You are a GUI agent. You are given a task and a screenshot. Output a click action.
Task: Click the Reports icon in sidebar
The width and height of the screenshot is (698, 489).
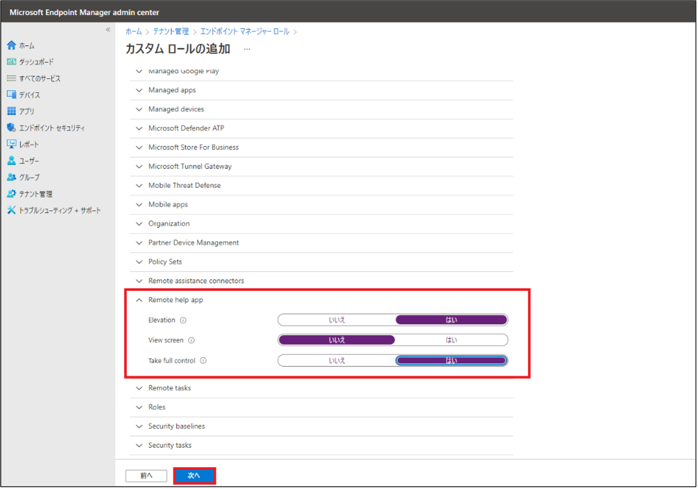(11, 144)
